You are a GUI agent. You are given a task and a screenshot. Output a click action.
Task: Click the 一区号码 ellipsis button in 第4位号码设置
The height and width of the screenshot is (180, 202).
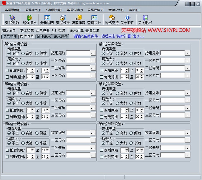click(187, 100)
